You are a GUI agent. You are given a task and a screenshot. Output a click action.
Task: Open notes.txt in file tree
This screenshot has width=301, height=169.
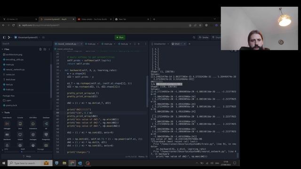click(10, 75)
